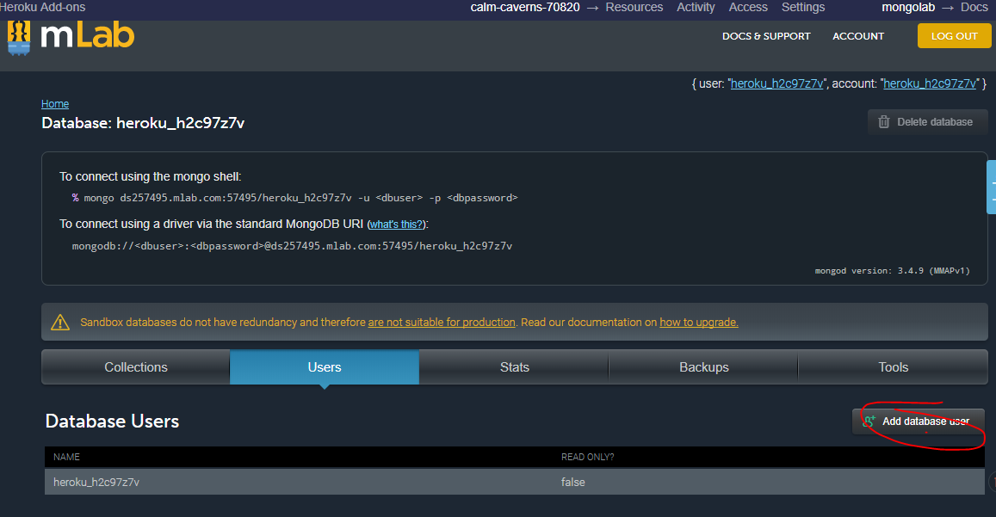Click the mLab logo icon

[19, 38]
